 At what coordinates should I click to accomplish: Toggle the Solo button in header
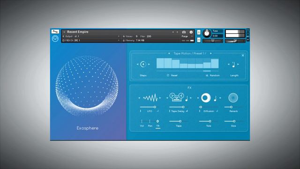tap(199, 32)
